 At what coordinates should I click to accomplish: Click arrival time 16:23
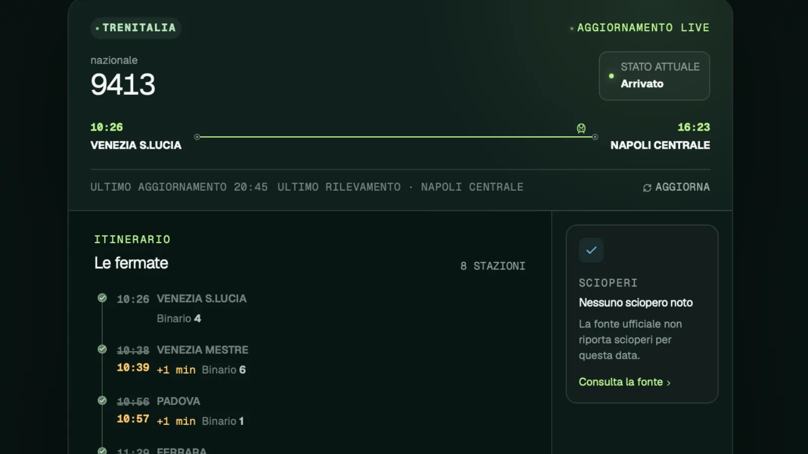[x=693, y=127]
